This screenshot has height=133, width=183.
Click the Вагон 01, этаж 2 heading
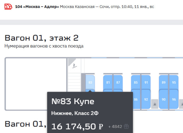pyautogui.click(x=41, y=38)
